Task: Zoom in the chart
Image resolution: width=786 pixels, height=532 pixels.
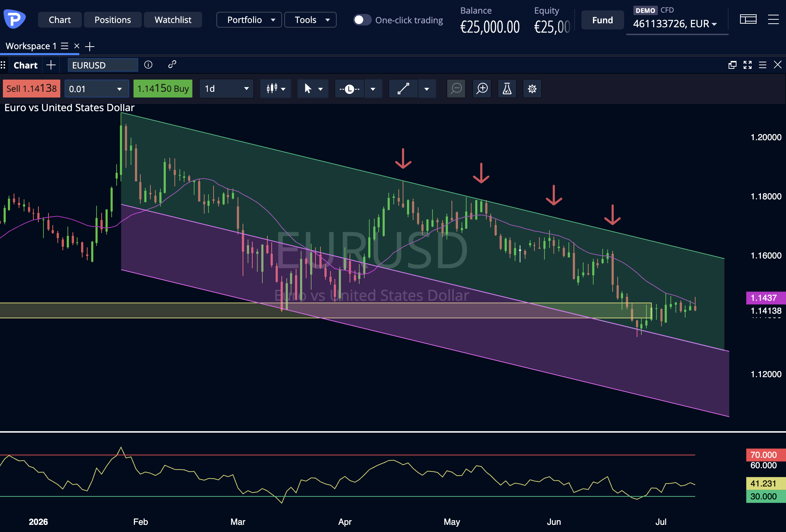Action: pyautogui.click(x=482, y=89)
